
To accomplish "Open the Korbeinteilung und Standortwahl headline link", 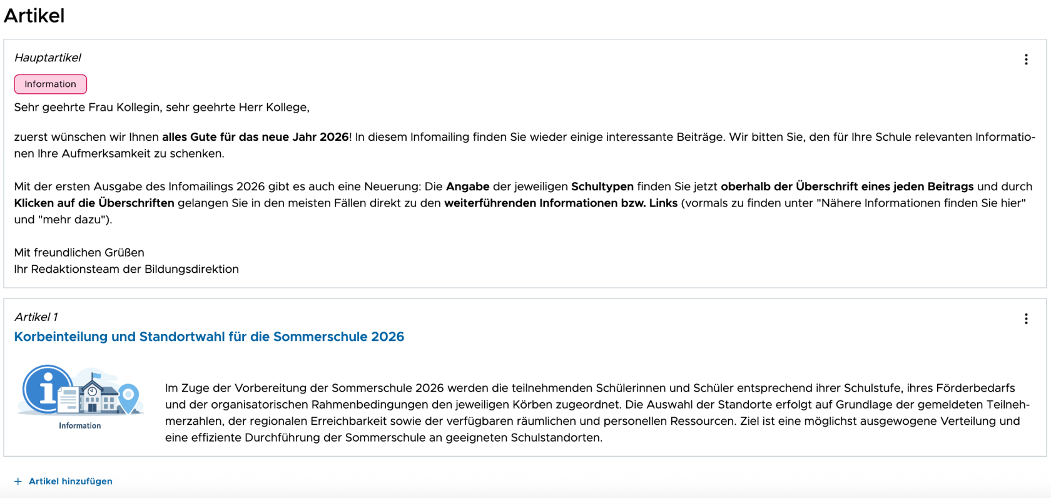I will click(x=209, y=337).
